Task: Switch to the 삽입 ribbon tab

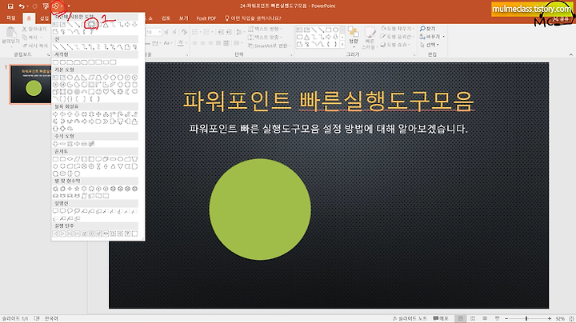Action: pos(44,18)
